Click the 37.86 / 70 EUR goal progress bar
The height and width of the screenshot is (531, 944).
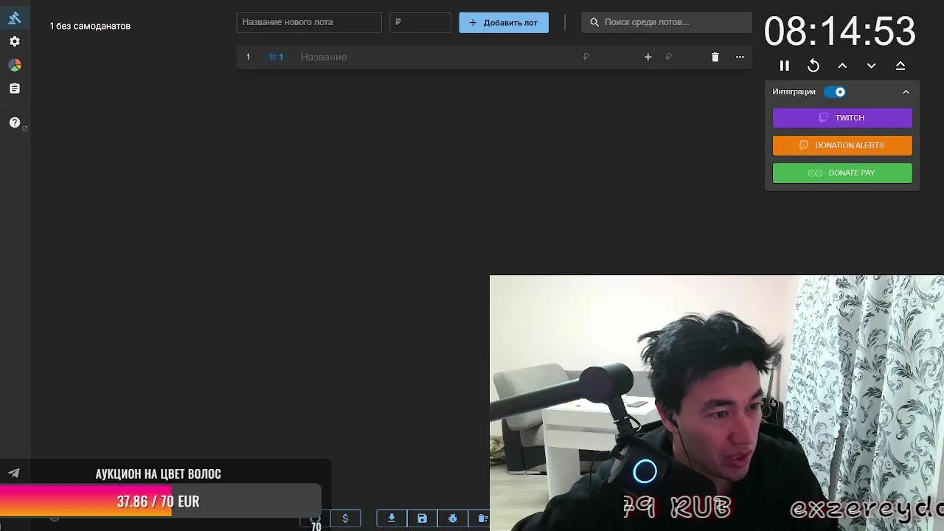[x=160, y=501]
